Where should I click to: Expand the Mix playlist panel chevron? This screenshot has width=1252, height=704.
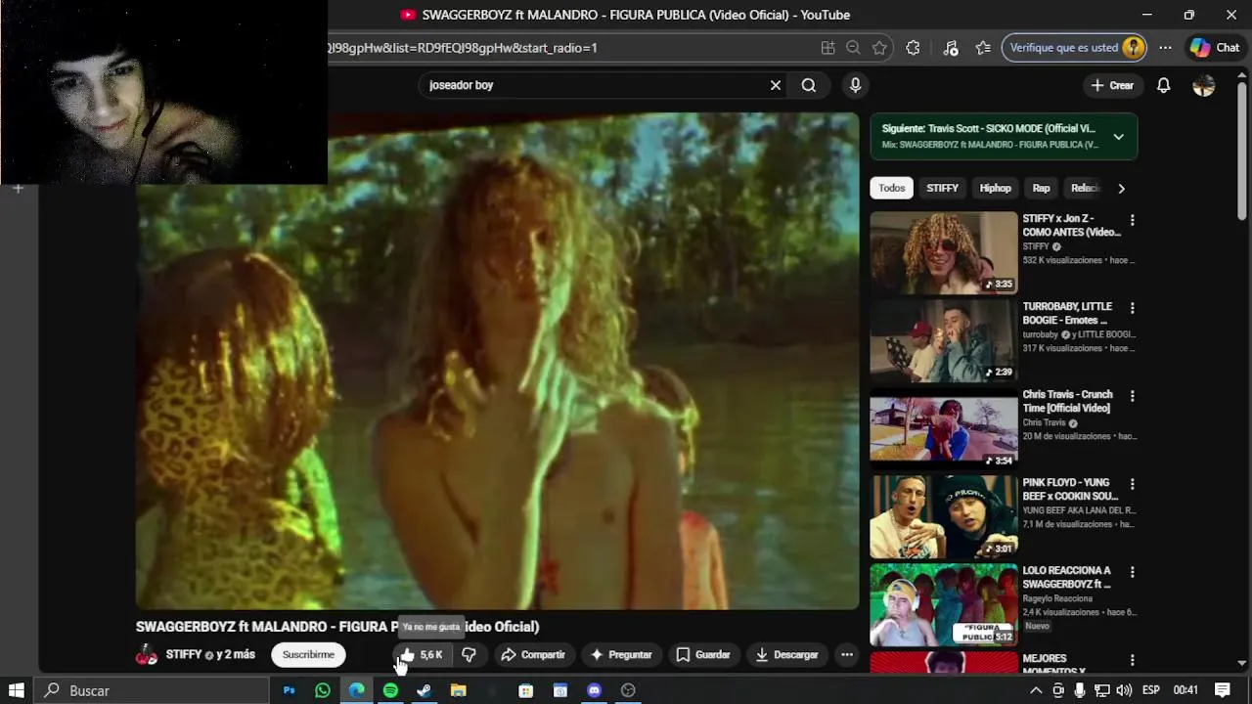[x=1118, y=137]
